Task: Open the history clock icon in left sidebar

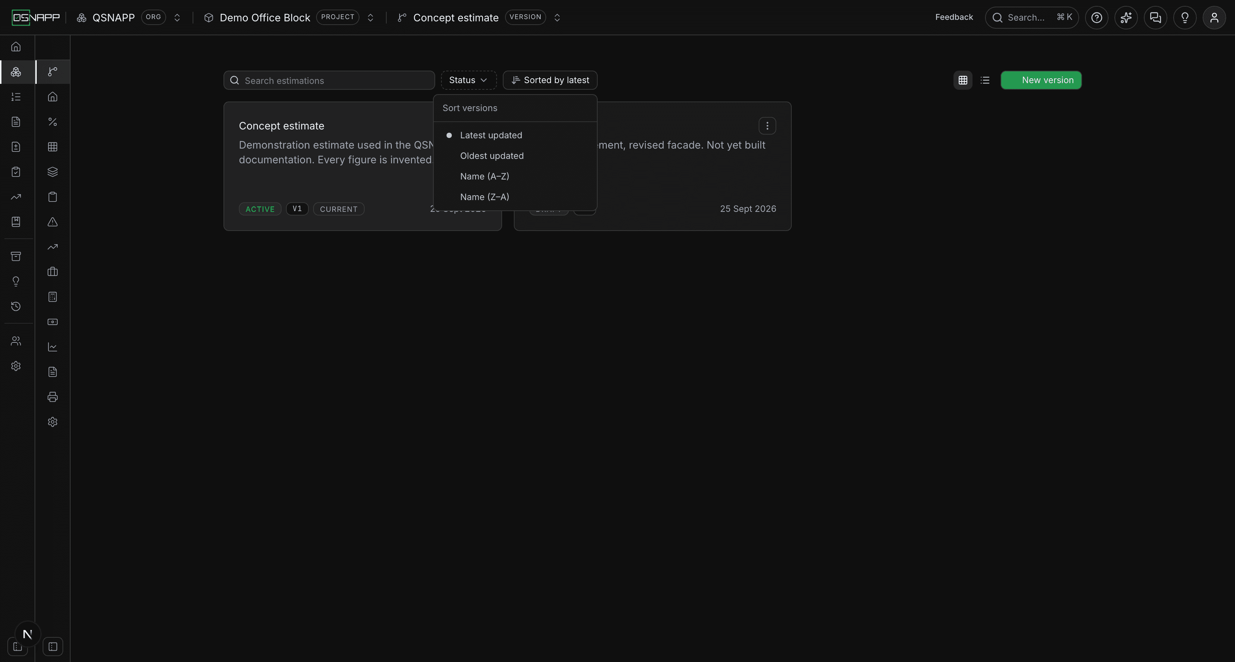Action: coord(16,306)
